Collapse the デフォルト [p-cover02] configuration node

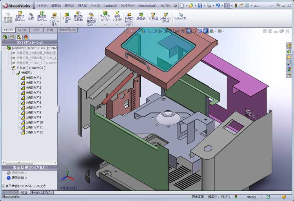[8, 68]
